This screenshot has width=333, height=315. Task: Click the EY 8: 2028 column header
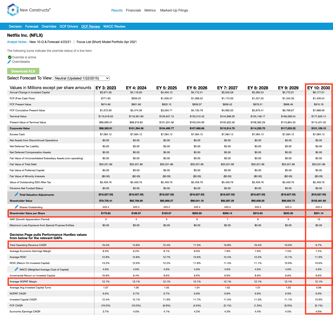coord(258,88)
